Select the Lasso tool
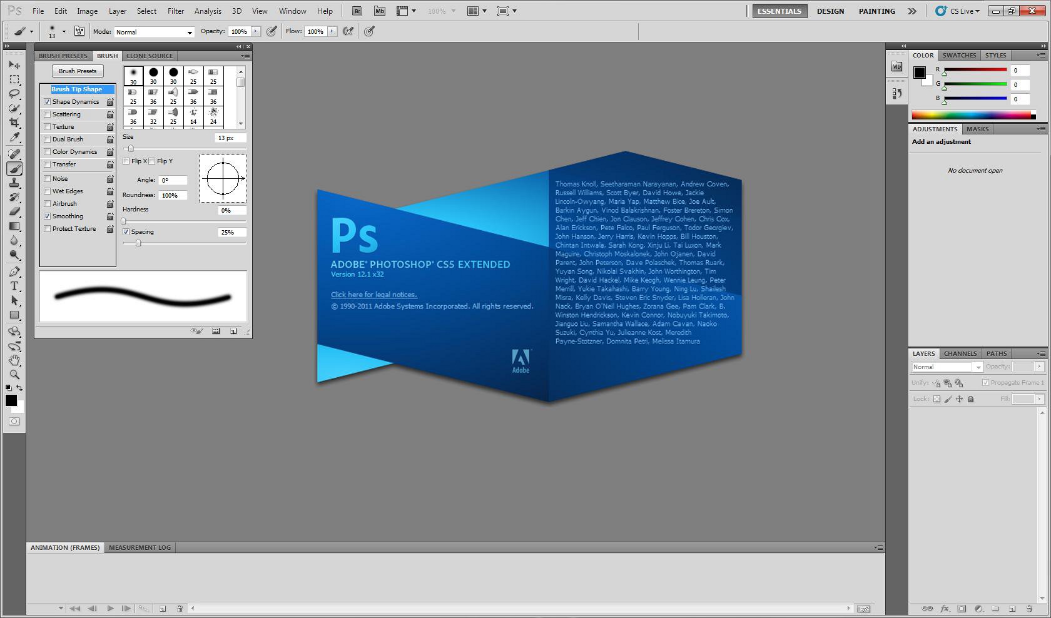Viewport: 1051px width, 618px height. tap(14, 94)
